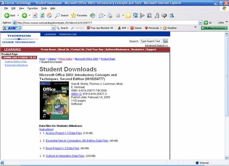The height and width of the screenshot is (166, 229).
Task: Open the Forward history dropdown arrow
Action: tap(29, 16)
